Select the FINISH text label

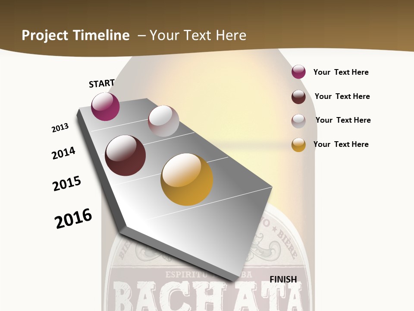(x=283, y=279)
